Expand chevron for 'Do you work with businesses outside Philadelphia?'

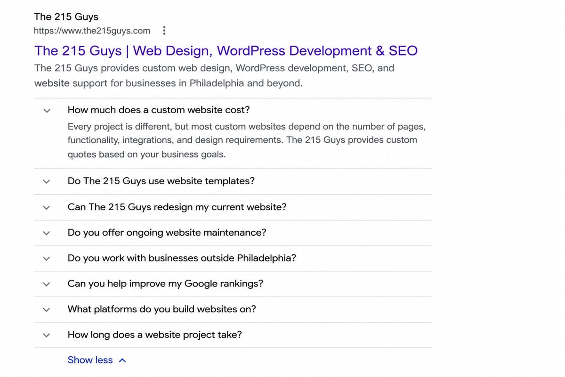click(x=46, y=258)
